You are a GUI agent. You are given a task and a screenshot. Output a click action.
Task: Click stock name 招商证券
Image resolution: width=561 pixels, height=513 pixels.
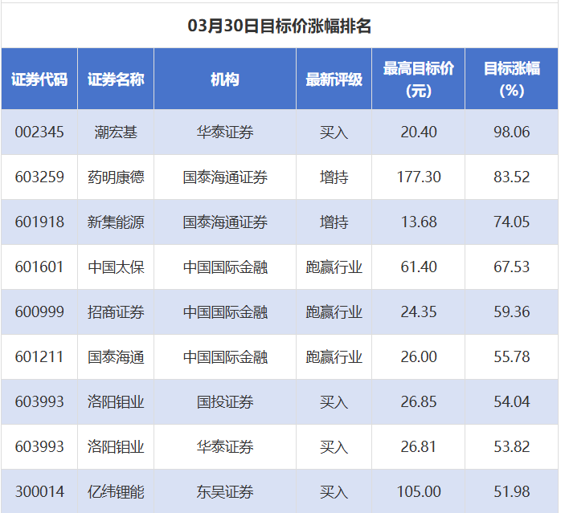click(x=116, y=311)
